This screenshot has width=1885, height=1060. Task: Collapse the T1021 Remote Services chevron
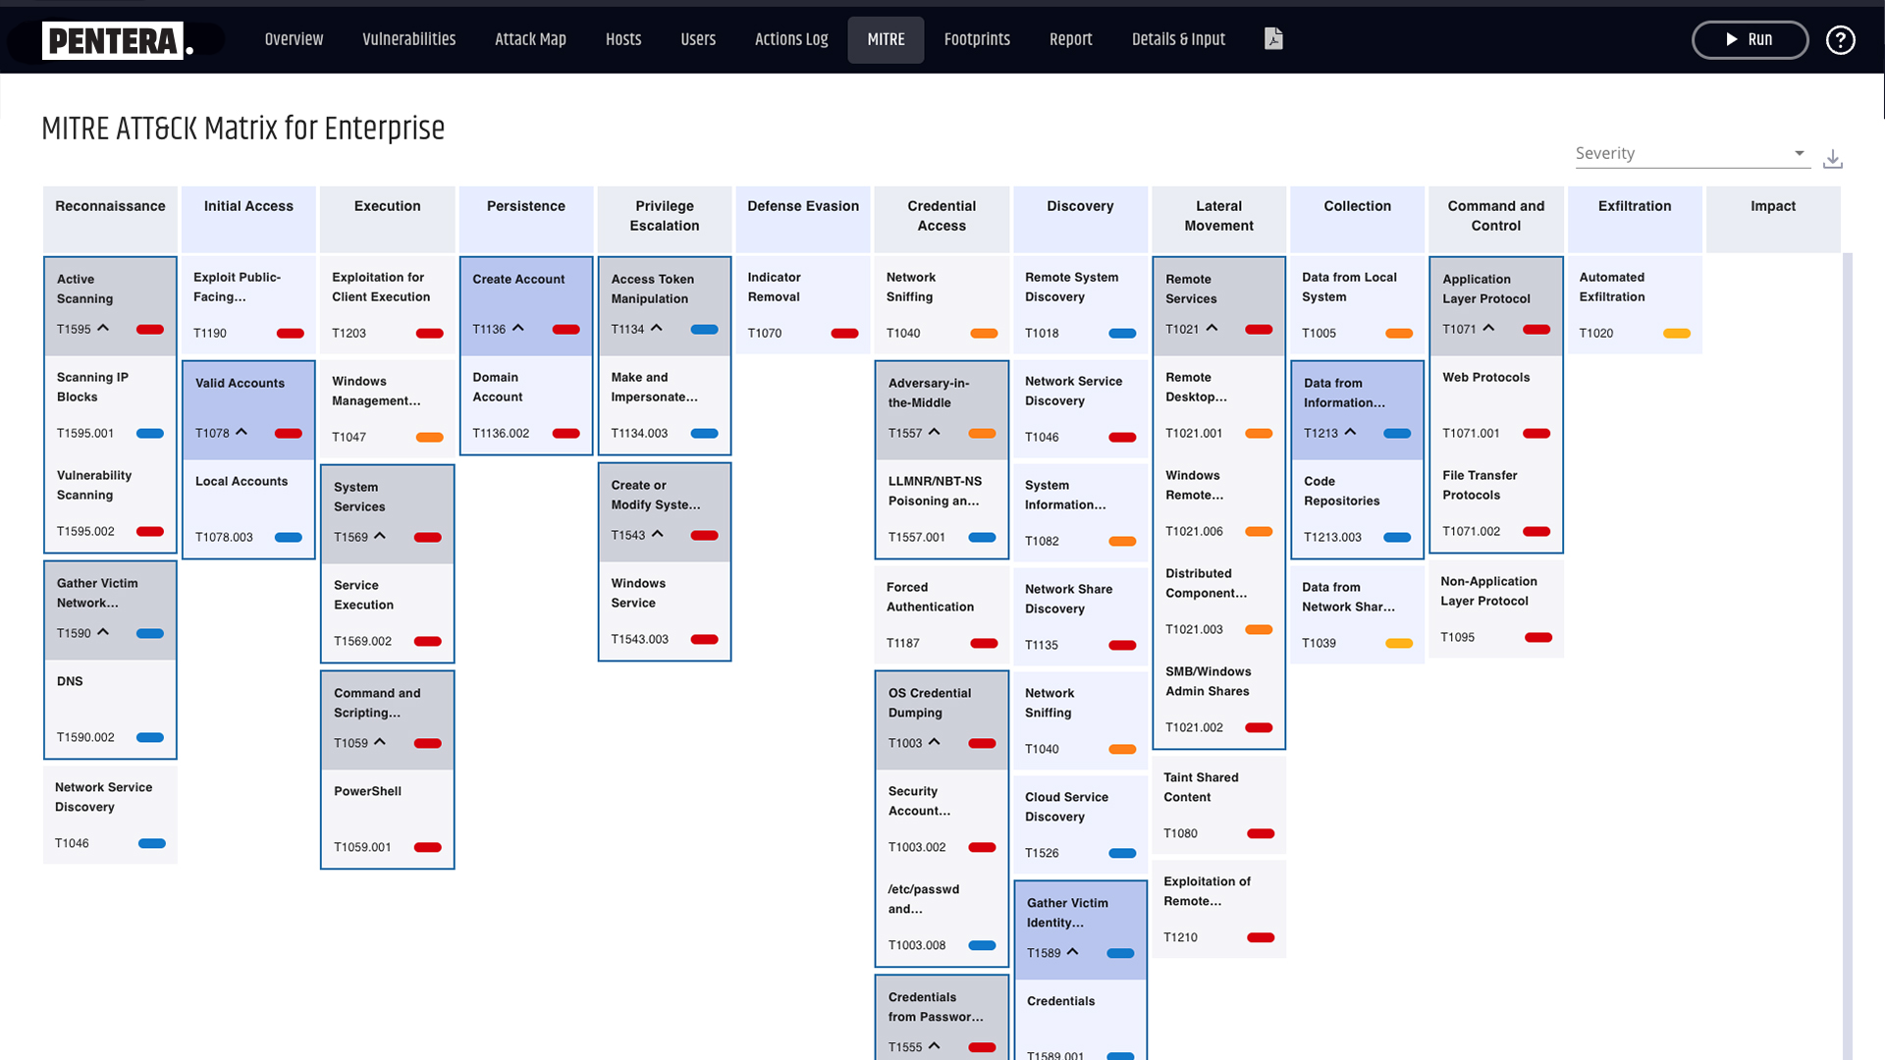click(1212, 329)
